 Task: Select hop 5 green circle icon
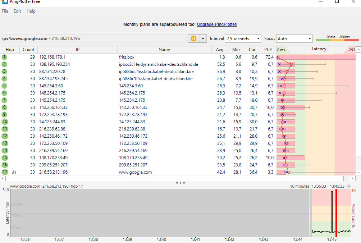coord(4,86)
